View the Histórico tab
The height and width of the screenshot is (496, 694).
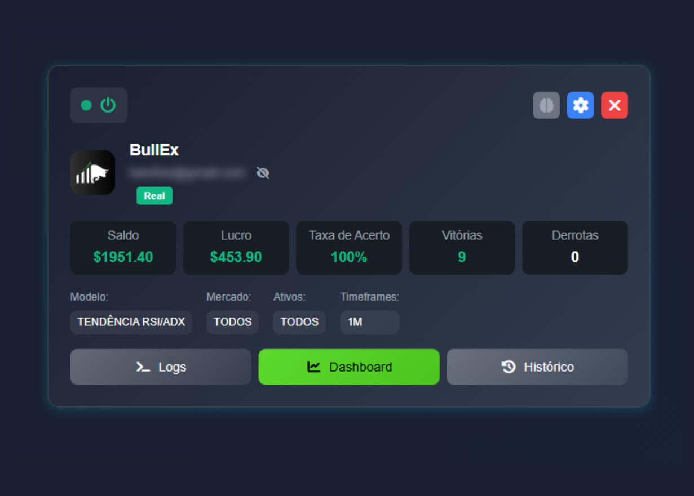537,367
